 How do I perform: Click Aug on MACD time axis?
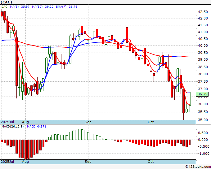click(x=25, y=162)
